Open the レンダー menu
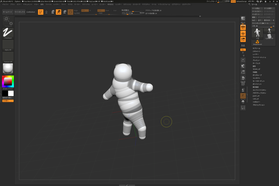Screen dimensions: 279x186 coord(118,4)
